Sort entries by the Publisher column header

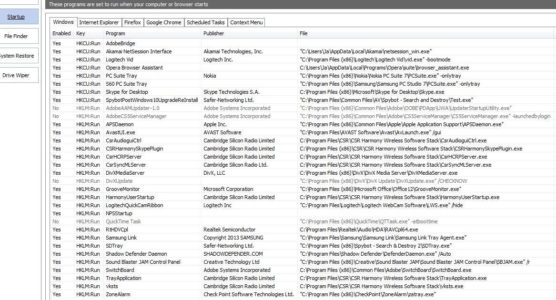pos(249,33)
